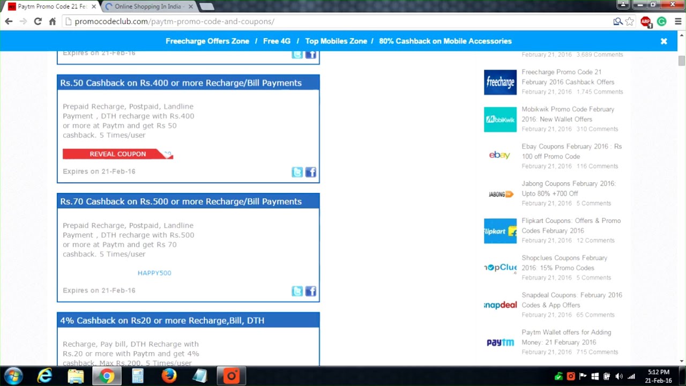Open 4% Cashback on Rs20 offer title

point(162,321)
